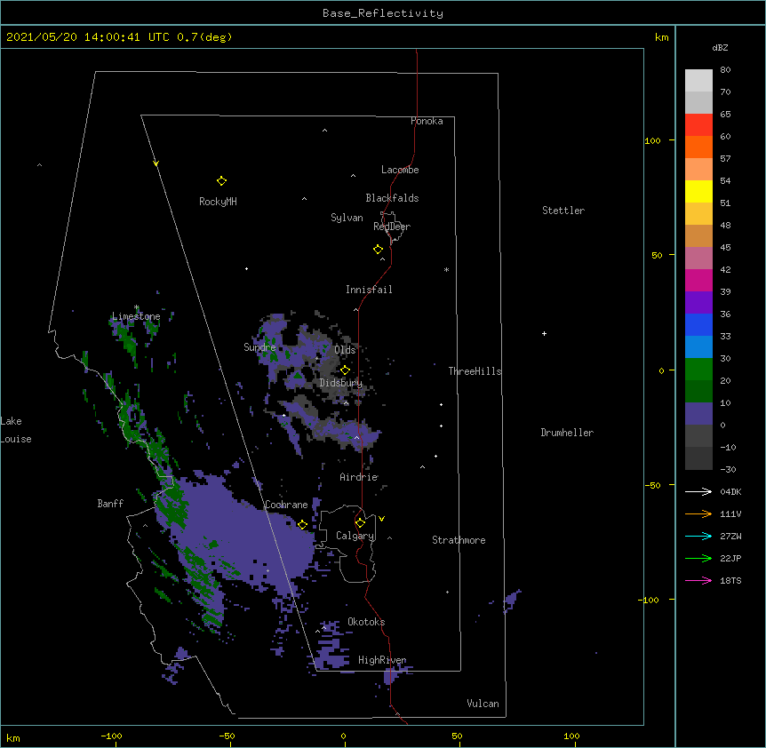This screenshot has height=748, width=766.
Task: Click the Ponoka city label
Action: pos(427,121)
